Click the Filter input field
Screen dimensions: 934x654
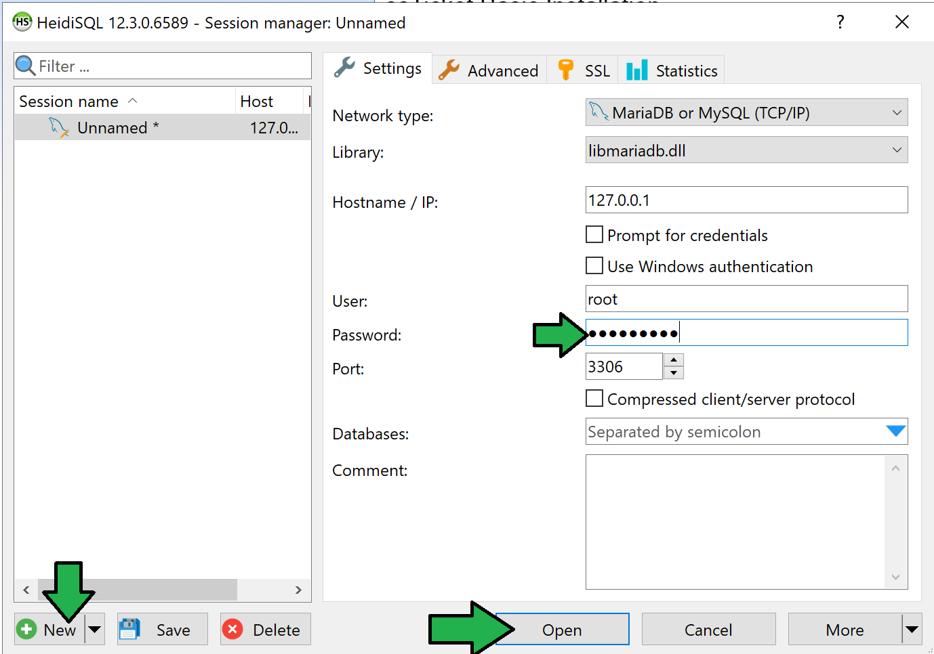(x=163, y=66)
